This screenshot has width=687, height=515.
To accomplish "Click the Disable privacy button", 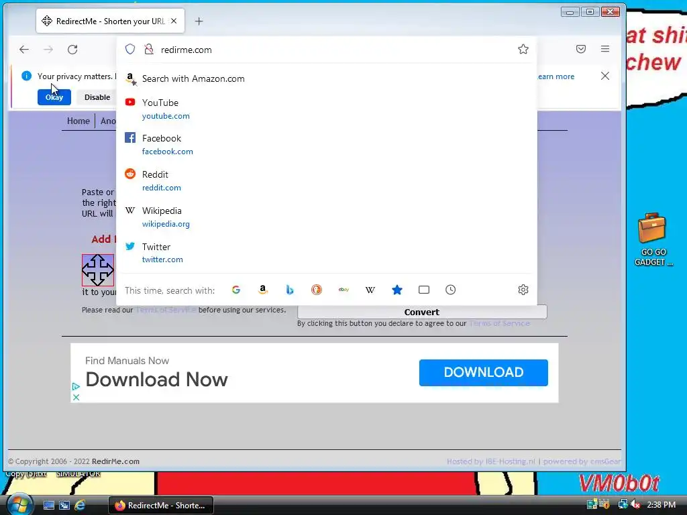I will [x=97, y=97].
